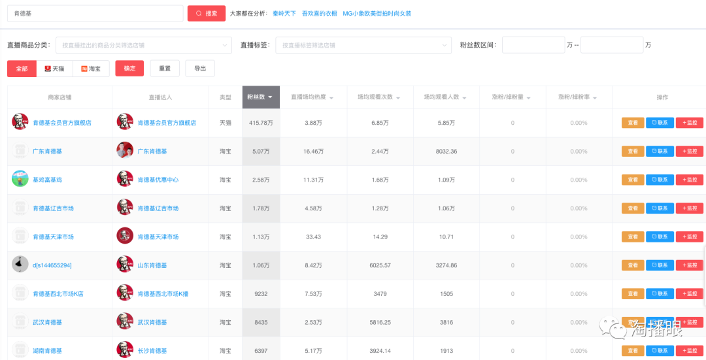
Task: Open the 直播标签 filter dropdown
Action: coord(363,45)
